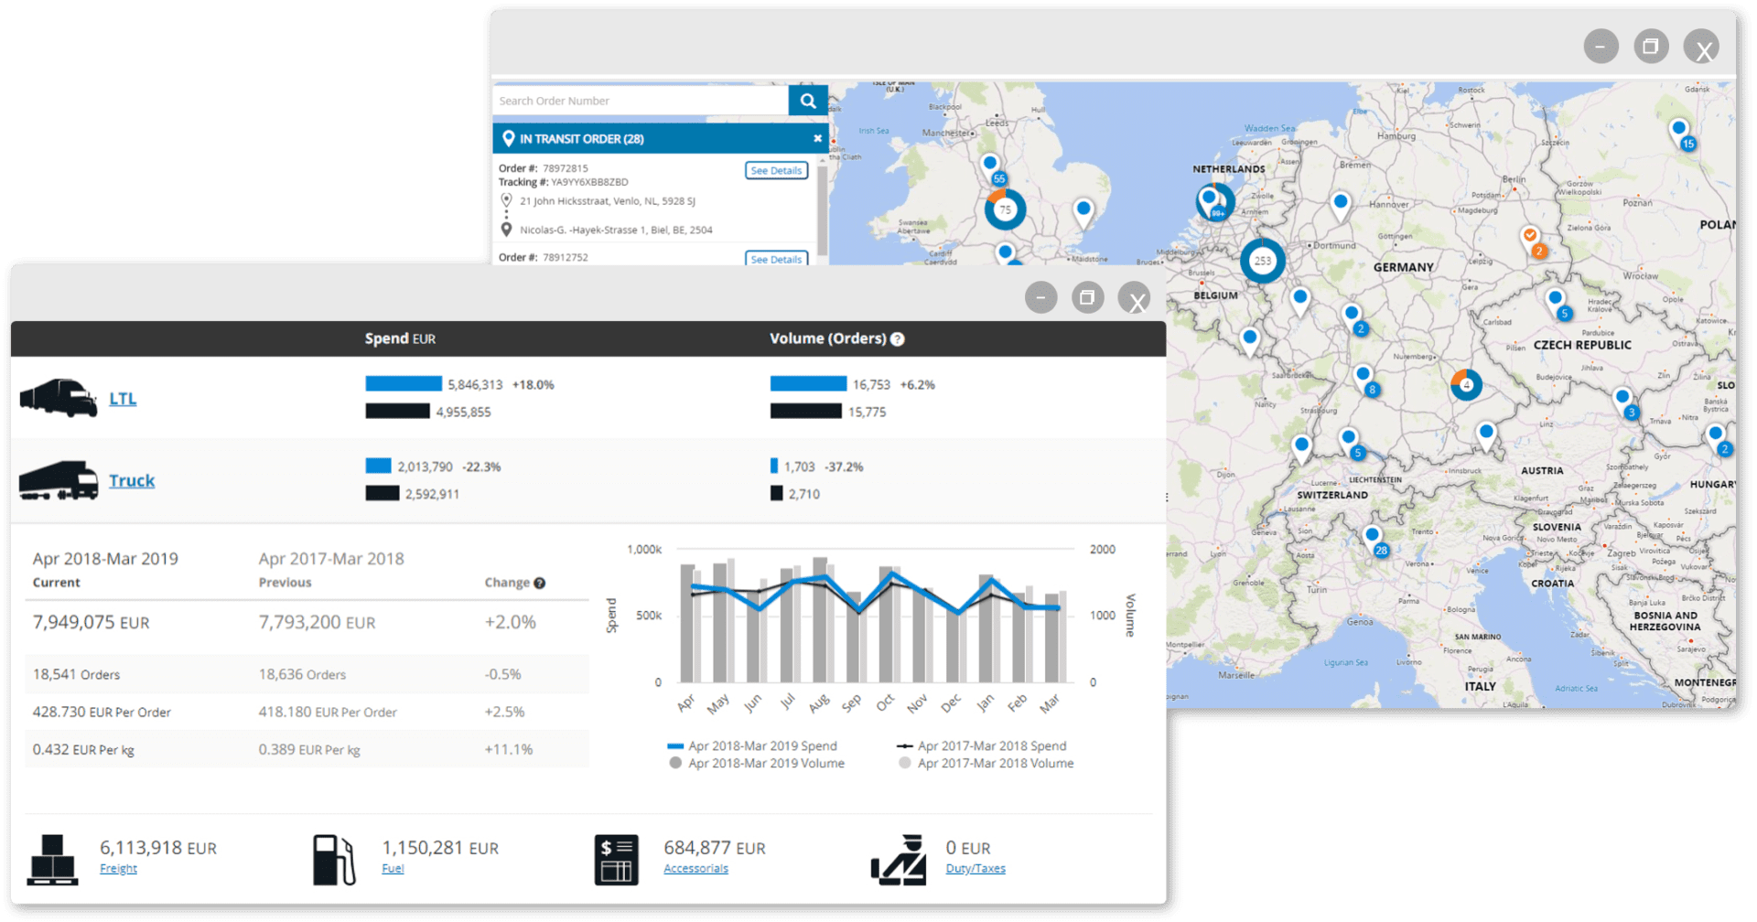Image resolution: width=1757 pixels, height=922 pixels.
Task: Click the Freight pallet boxes icon
Action: click(52, 859)
